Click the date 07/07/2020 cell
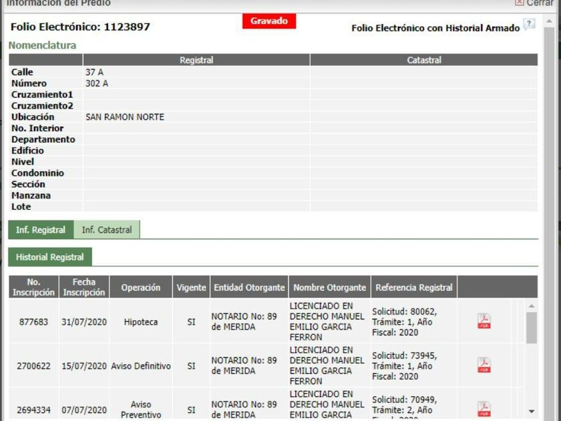This screenshot has height=421, width=561. (x=84, y=410)
